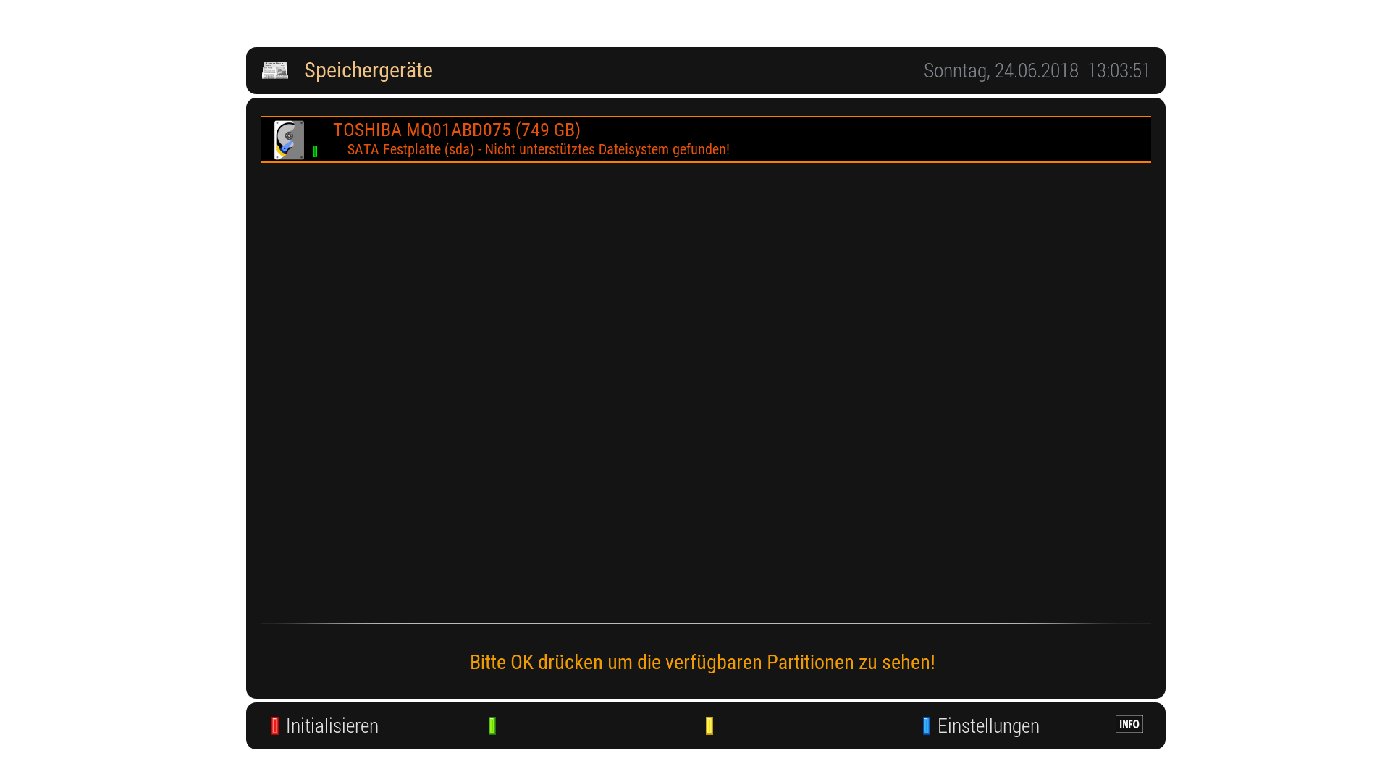Click the red color key marker
The height and width of the screenshot is (782, 1390).
(275, 726)
